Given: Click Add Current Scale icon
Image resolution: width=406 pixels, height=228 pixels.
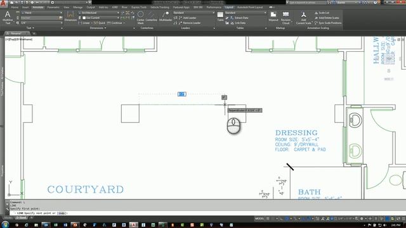Looking at the screenshot, I should (x=303, y=18).
